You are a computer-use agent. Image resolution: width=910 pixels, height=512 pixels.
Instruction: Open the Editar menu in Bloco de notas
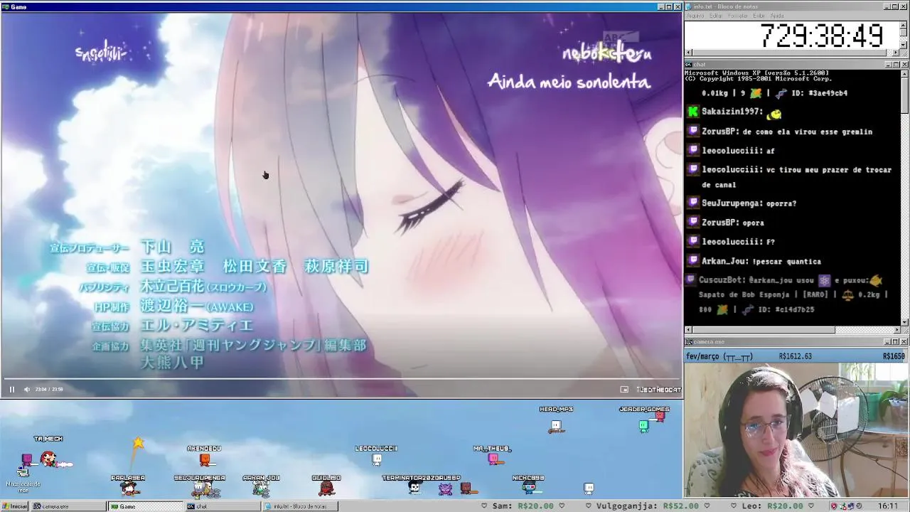(716, 16)
